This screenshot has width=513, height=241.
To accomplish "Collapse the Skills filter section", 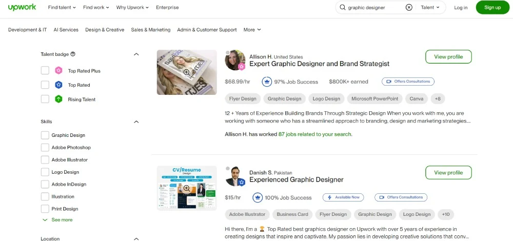I will click(136, 122).
